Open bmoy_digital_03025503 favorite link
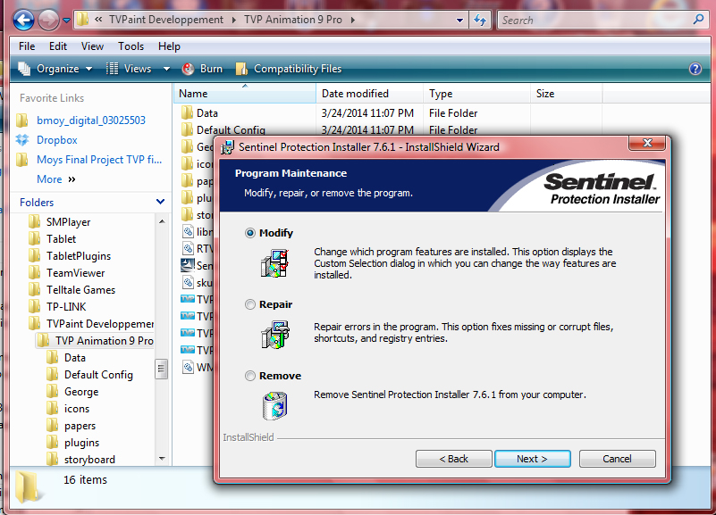Viewport: 716px width, 515px height. pos(91,120)
